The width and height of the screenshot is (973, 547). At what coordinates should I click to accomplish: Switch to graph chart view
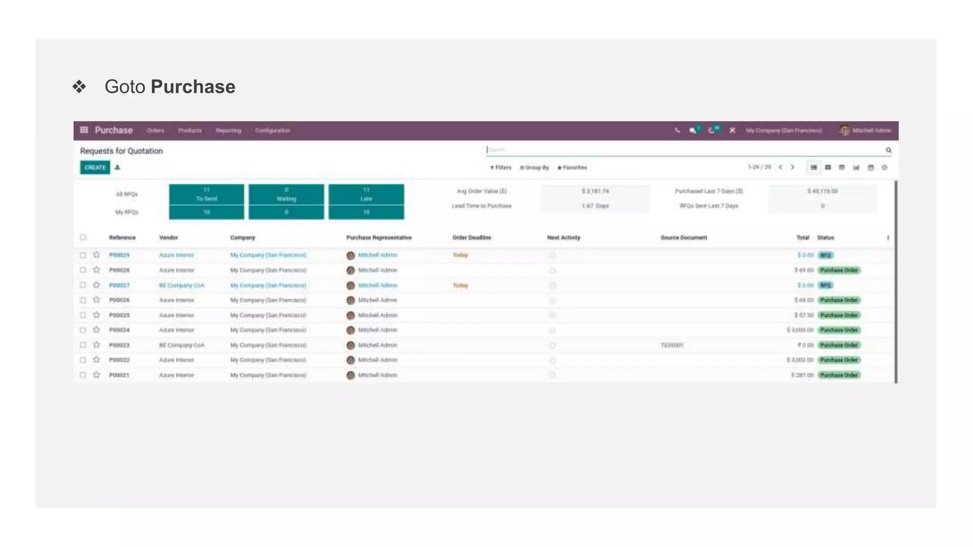856,168
